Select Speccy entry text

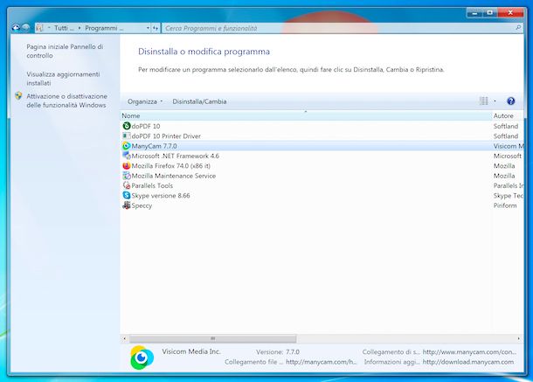(142, 205)
